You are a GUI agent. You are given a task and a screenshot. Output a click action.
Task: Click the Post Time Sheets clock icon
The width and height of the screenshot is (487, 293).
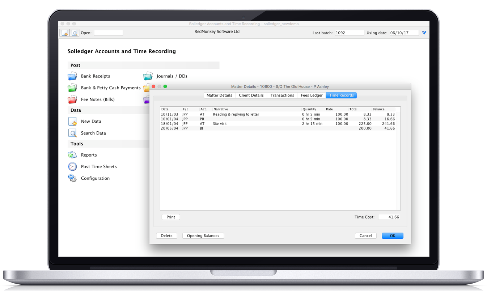tap(73, 167)
